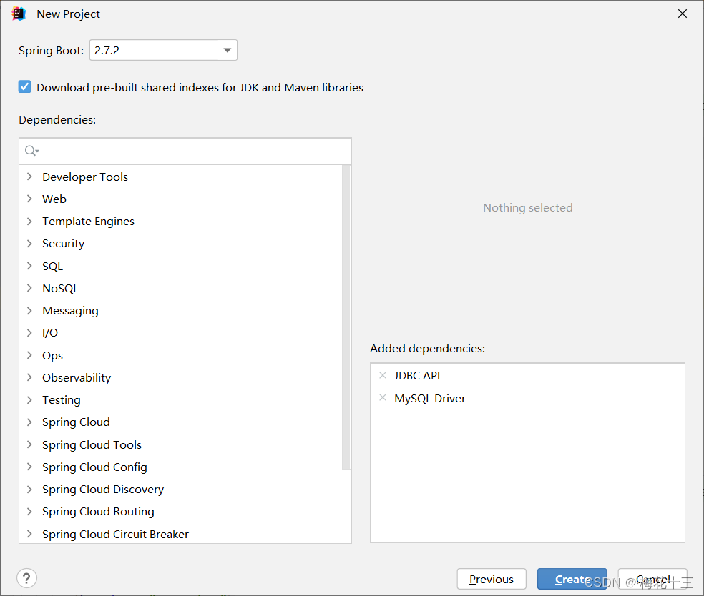Image resolution: width=704 pixels, height=596 pixels.
Task: Click the Create button
Action: coord(572,579)
